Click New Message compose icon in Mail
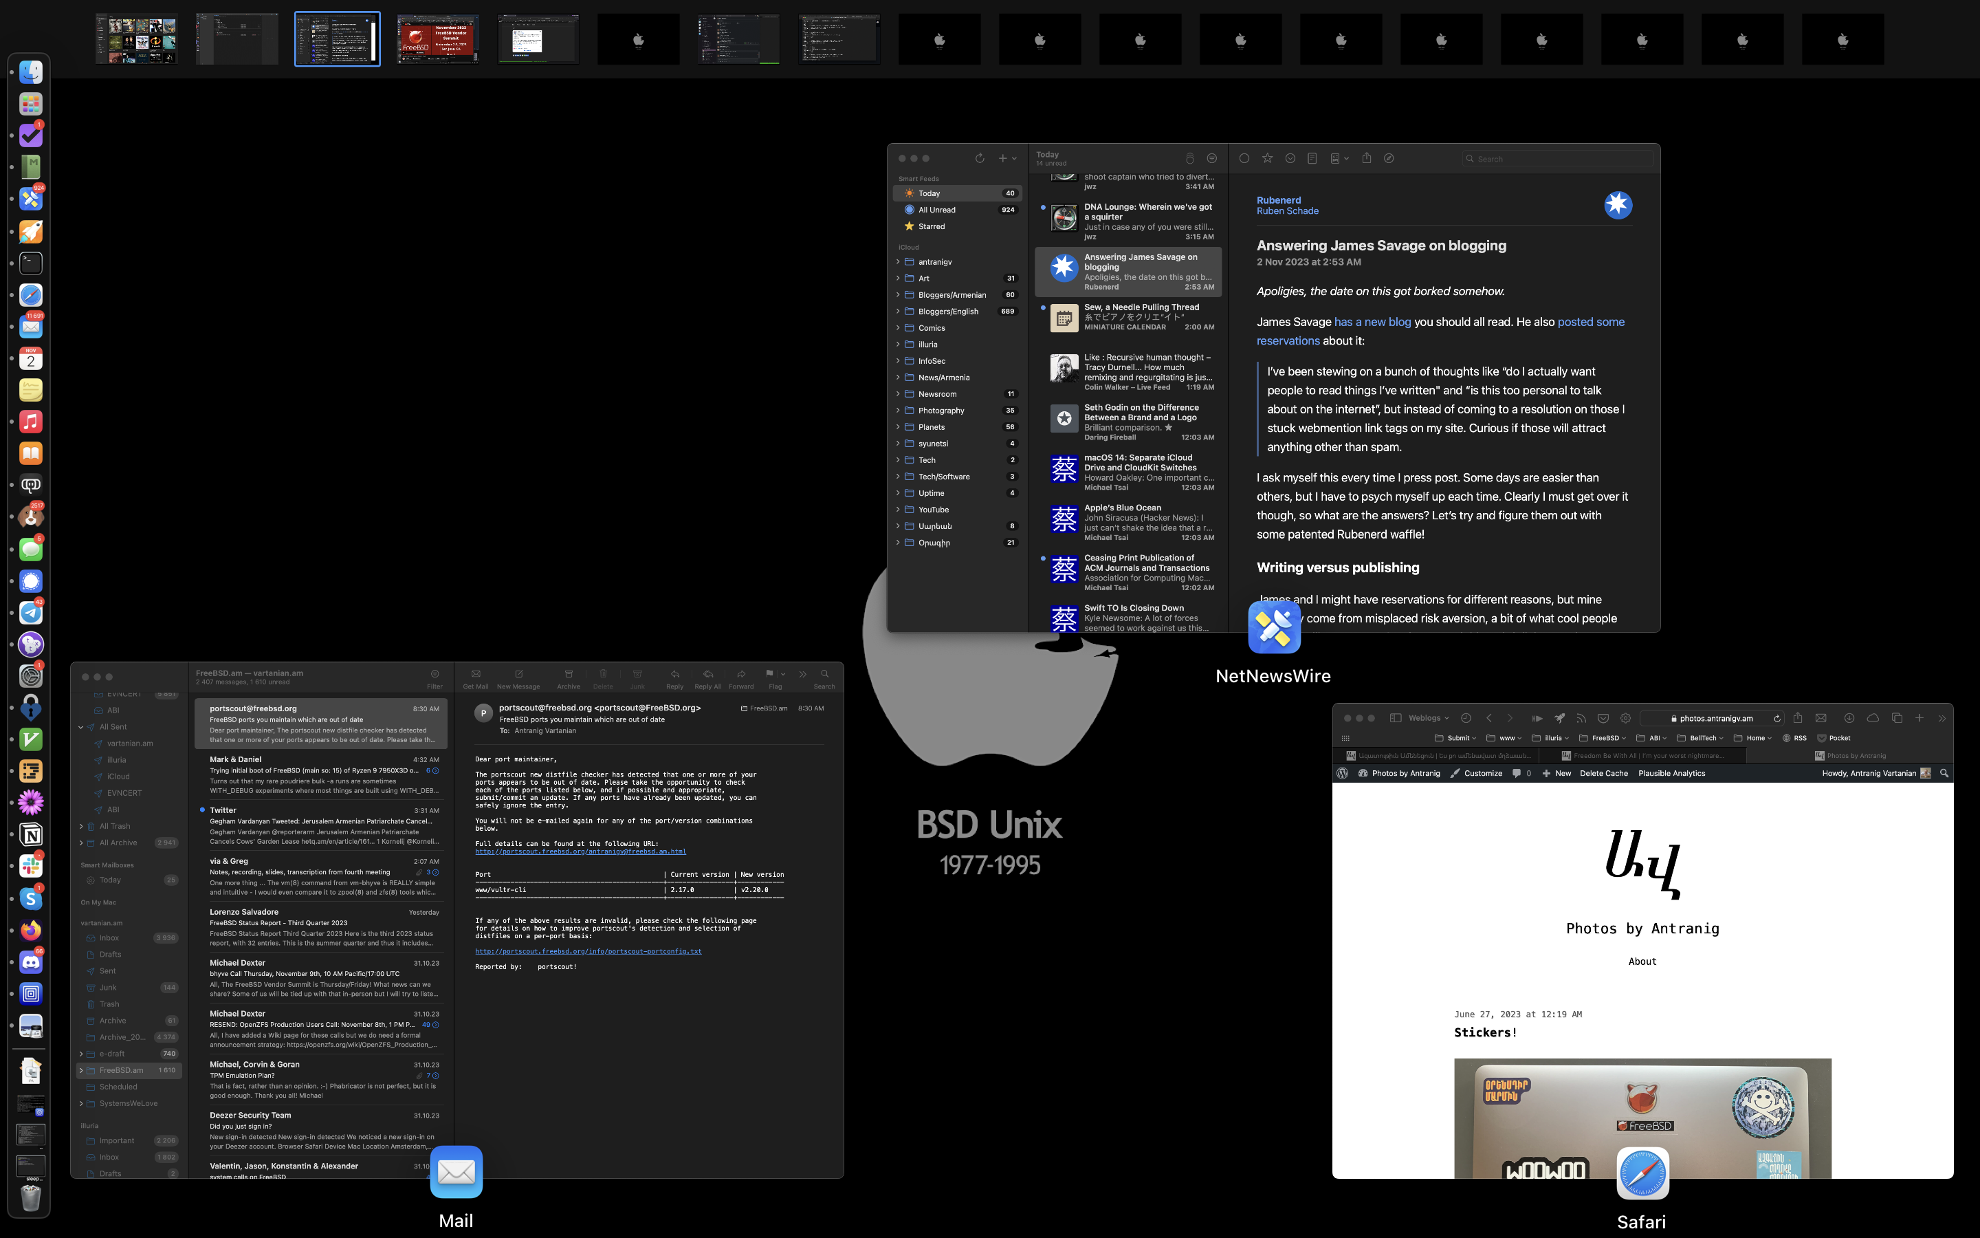The width and height of the screenshot is (1980, 1238). click(x=519, y=674)
